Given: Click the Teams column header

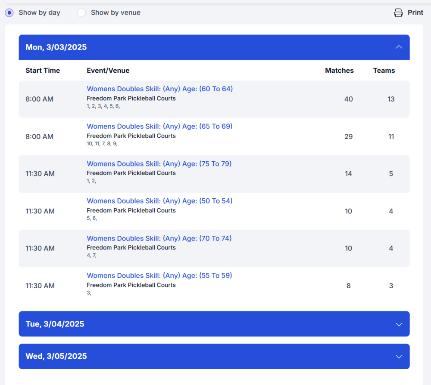Looking at the screenshot, I should tap(384, 71).
